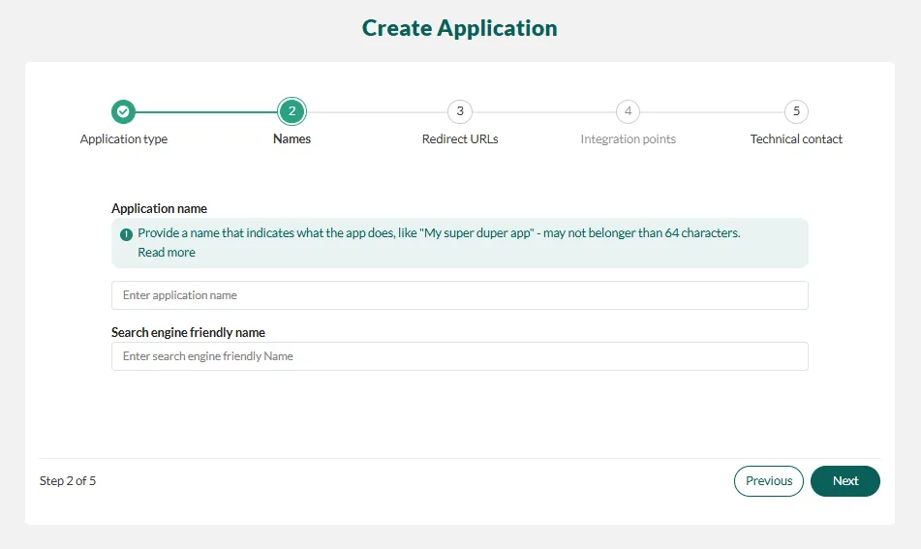Open the Application type step label
The width and height of the screenshot is (921, 549).
coord(124,139)
